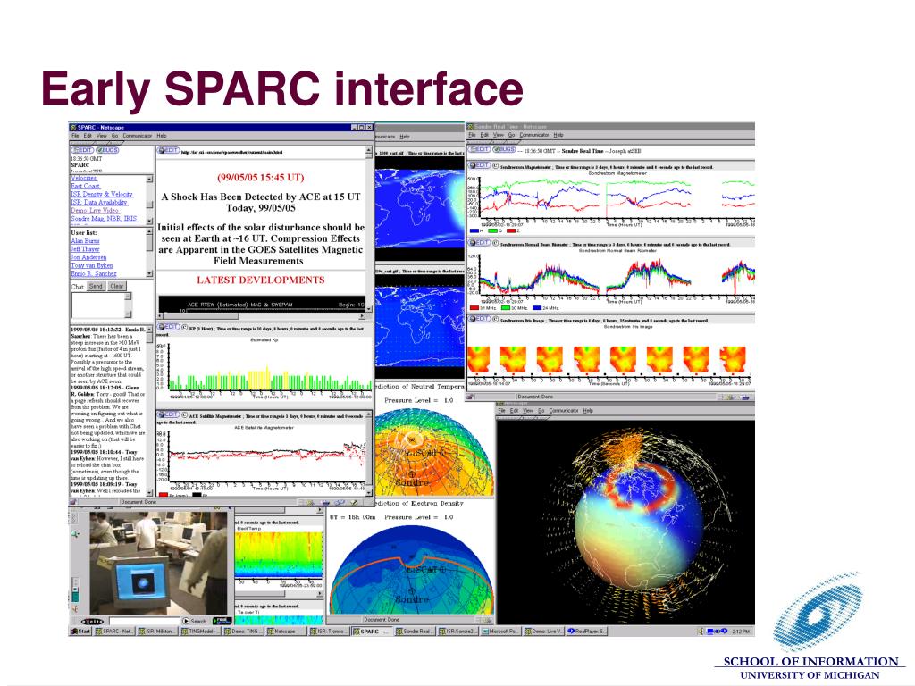Click BUGS button in SPARC left panel
Screen dimensions: 915x686
coord(107,150)
